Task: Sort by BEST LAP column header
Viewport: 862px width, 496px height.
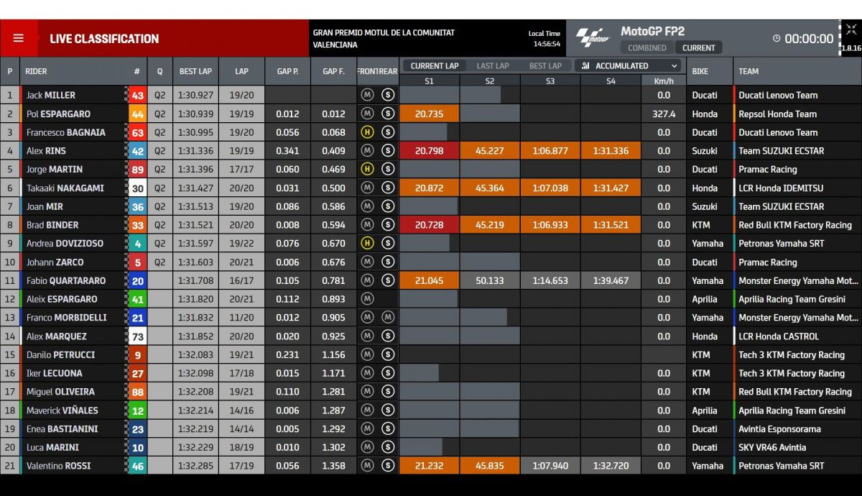Action: click(195, 71)
